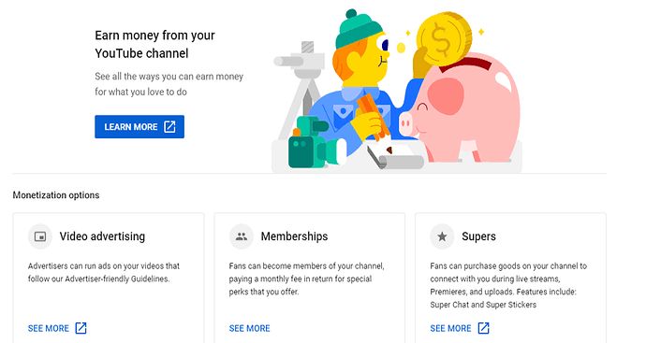The height and width of the screenshot is (343, 646).
Task: Click the Memberships card title
Action: (294, 236)
